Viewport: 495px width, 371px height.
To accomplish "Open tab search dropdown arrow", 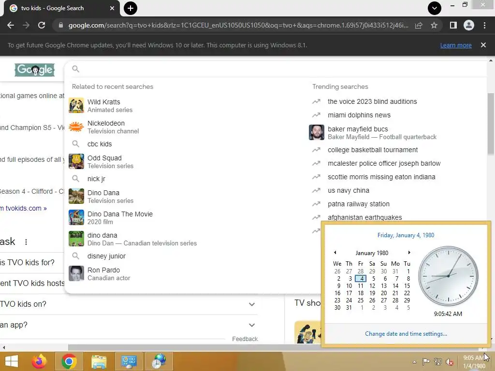I will pos(435,8).
